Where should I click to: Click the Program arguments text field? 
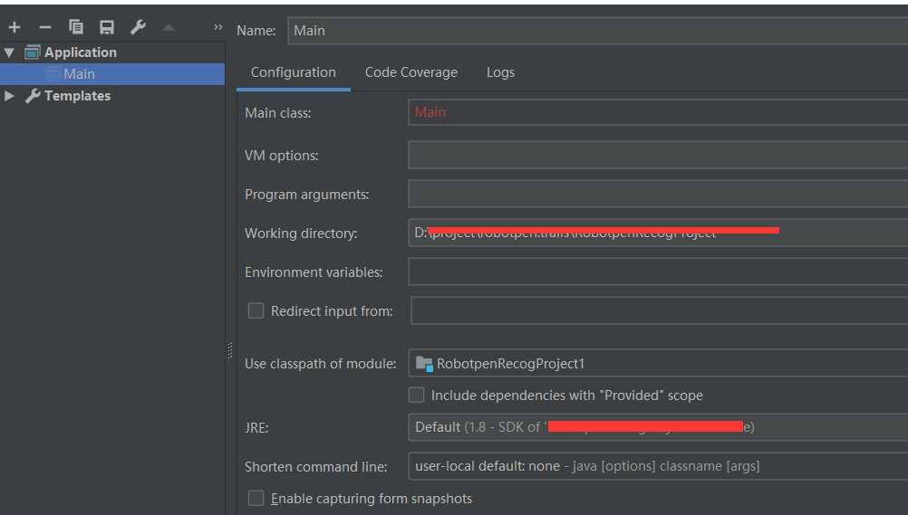657,195
